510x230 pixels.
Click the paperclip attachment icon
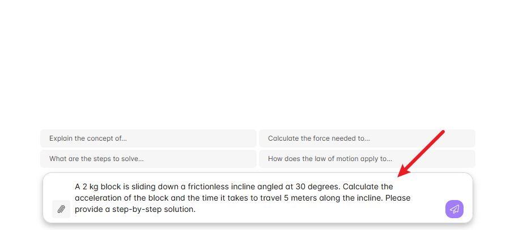click(61, 209)
